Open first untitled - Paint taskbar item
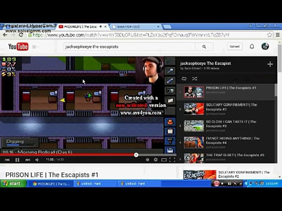The height and width of the screenshot is (211, 282). [x=95, y=184]
